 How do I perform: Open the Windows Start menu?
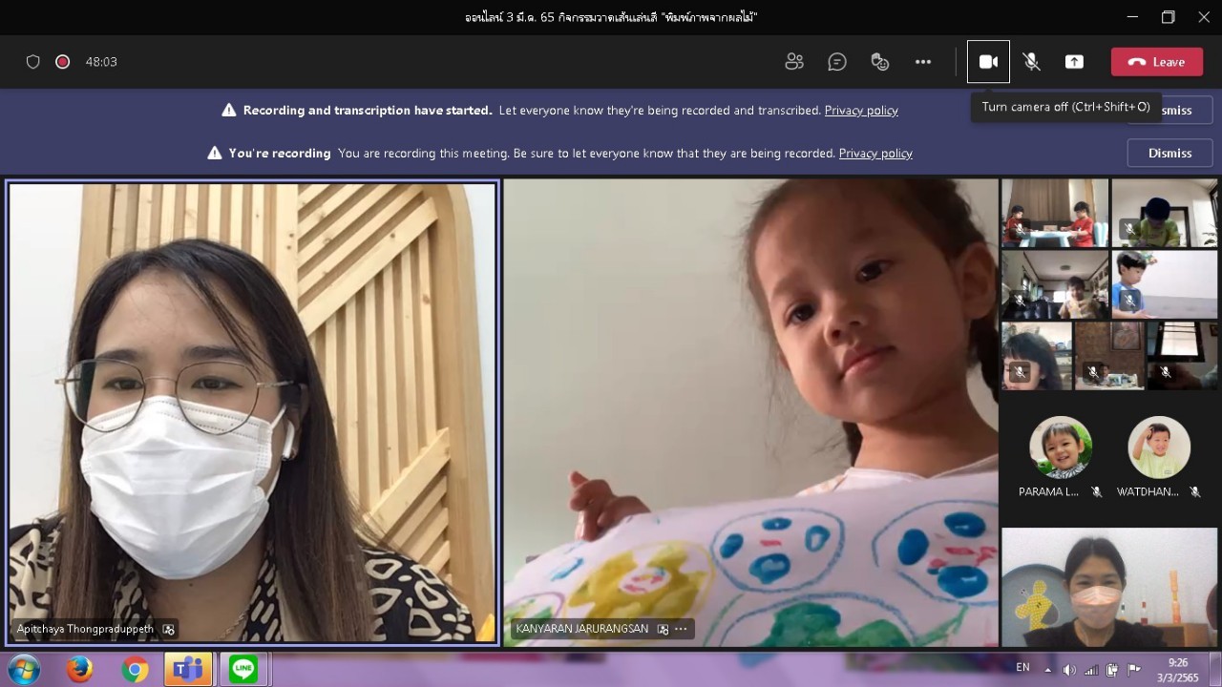22,669
